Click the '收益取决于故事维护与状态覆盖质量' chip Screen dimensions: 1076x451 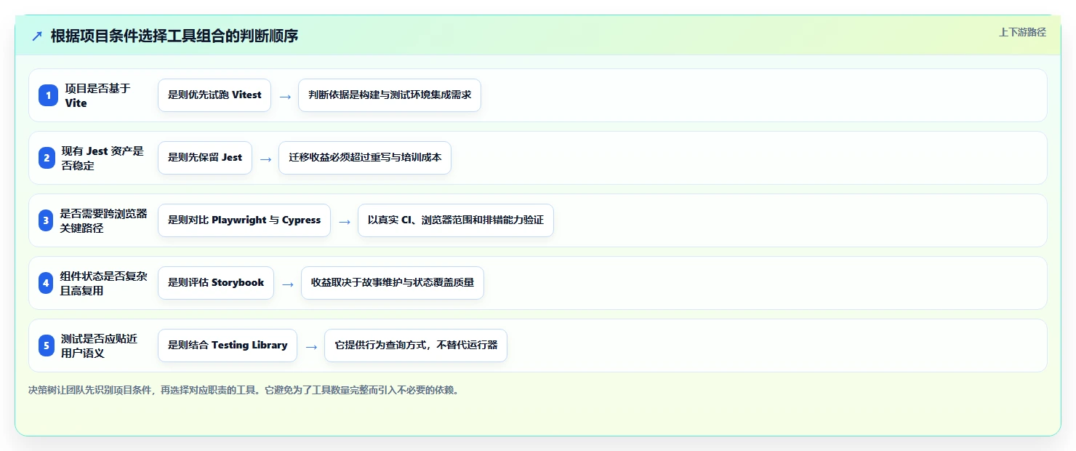393,283
